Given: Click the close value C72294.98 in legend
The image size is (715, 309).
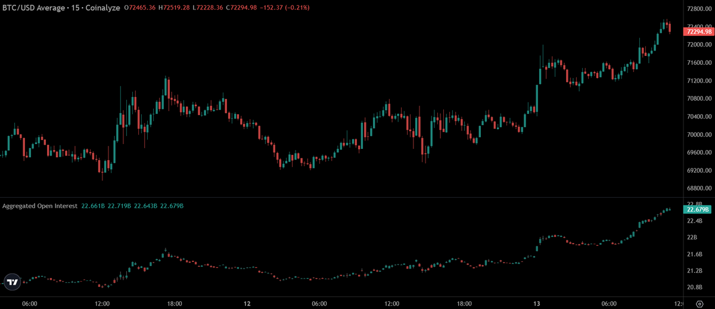Looking at the screenshot, I should tap(241, 8).
